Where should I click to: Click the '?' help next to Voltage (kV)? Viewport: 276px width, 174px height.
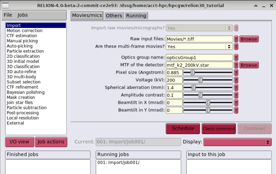point(236,80)
